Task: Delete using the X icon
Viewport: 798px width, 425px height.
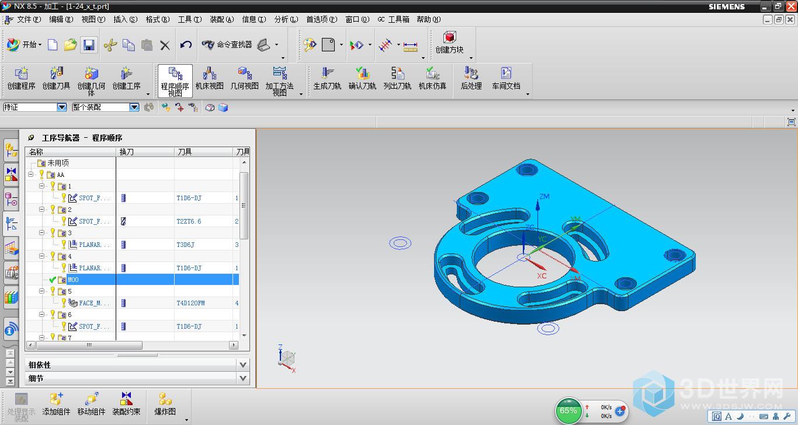Action: click(165, 45)
